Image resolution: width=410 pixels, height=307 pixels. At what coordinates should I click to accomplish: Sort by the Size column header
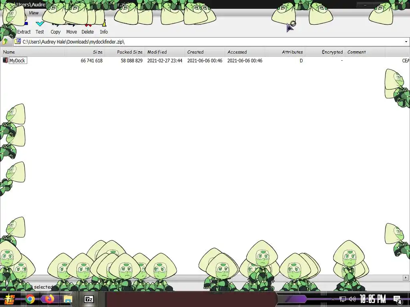tap(85, 52)
